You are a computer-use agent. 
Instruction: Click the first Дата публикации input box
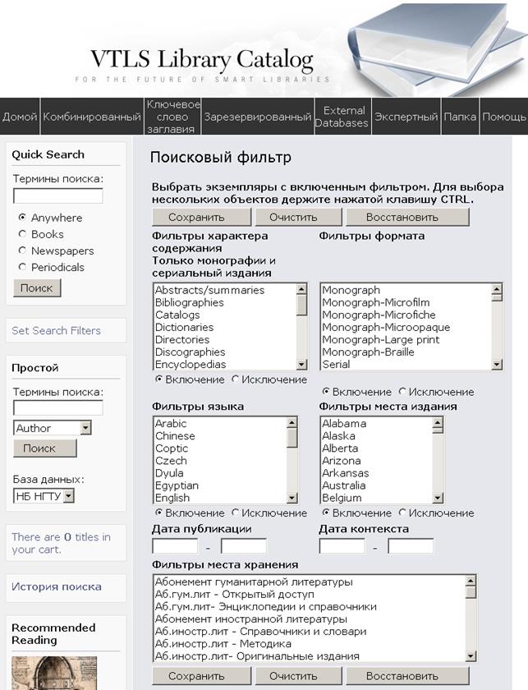tap(175, 546)
